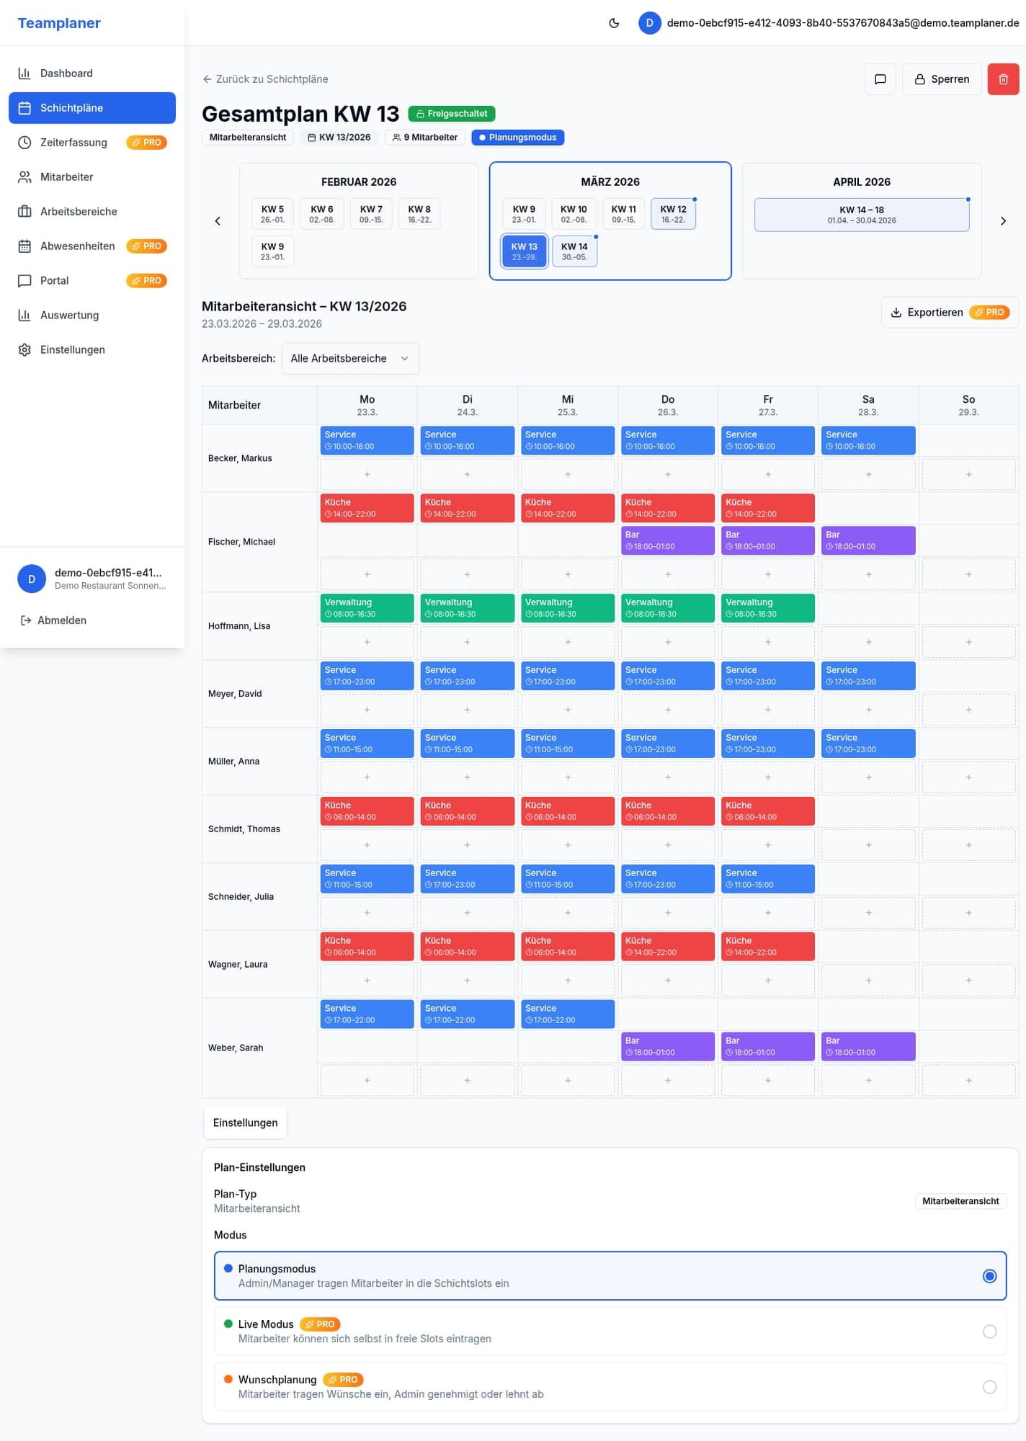
Task: Click the red trash delete icon
Action: pos(1003,79)
